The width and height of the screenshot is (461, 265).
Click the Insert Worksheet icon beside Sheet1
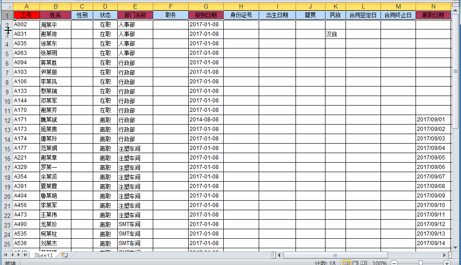click(x=65, y=255)
